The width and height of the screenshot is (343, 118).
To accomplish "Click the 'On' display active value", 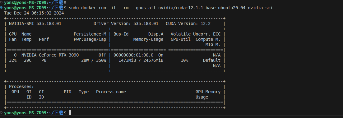I will 161,55.
